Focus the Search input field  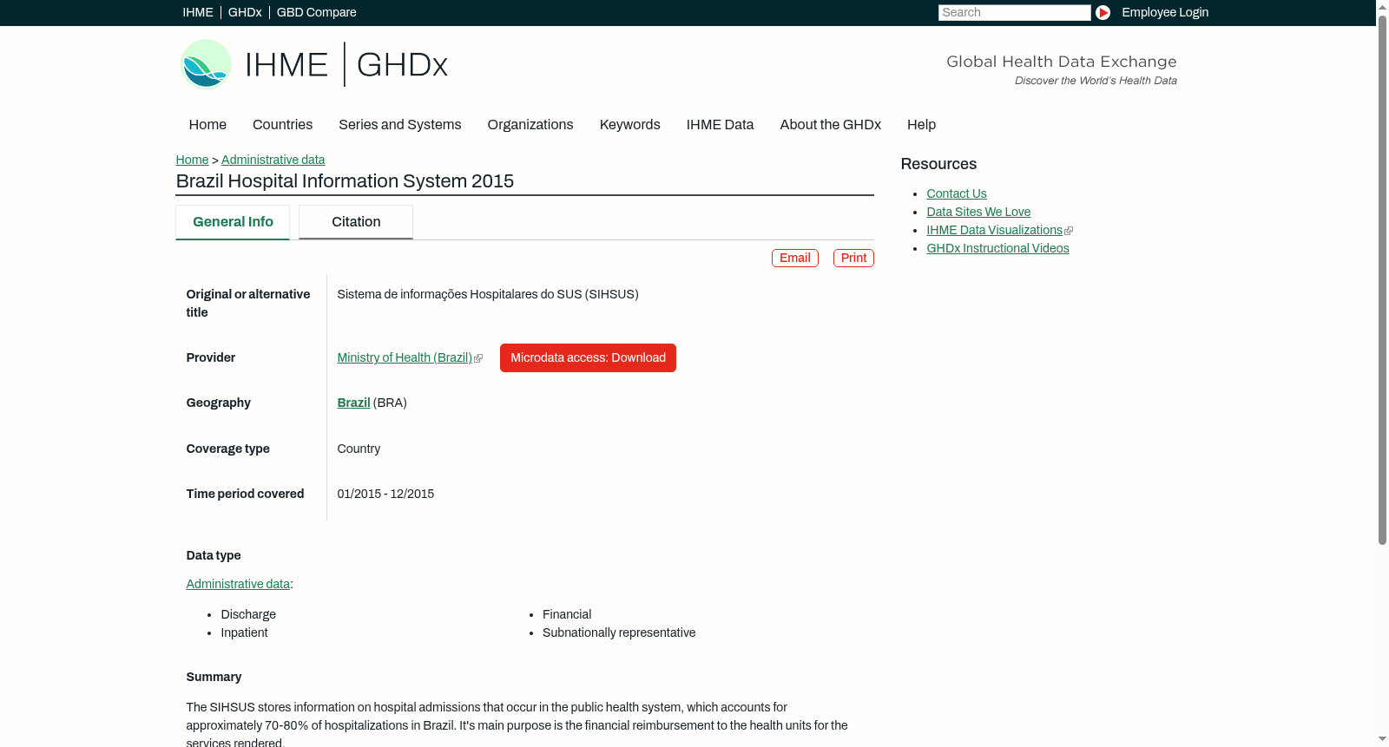pos(1014,12)
